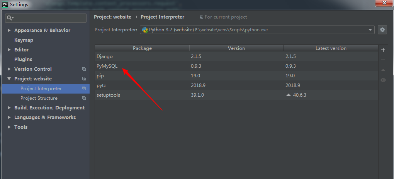
Task: Click the setuptools latest version 40.6.3
Action: click(x=299, y=95)
